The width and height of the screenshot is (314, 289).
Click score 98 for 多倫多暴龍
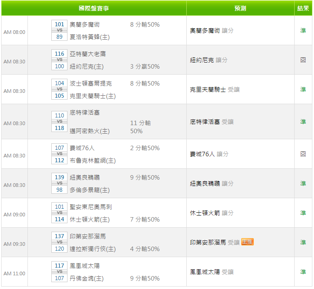click(59, 190)
